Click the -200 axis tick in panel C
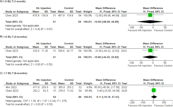This screenshot has height=107, width=173. pos(132,102)
